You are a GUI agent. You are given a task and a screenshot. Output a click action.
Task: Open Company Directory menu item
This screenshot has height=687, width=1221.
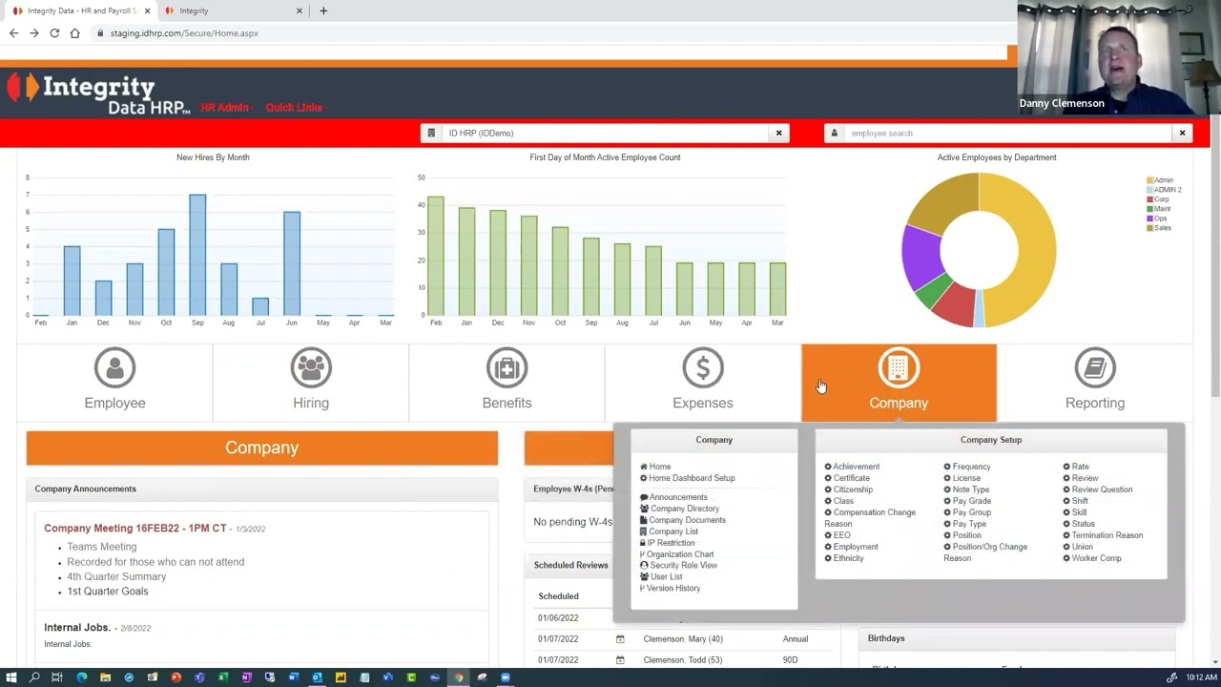679,509
